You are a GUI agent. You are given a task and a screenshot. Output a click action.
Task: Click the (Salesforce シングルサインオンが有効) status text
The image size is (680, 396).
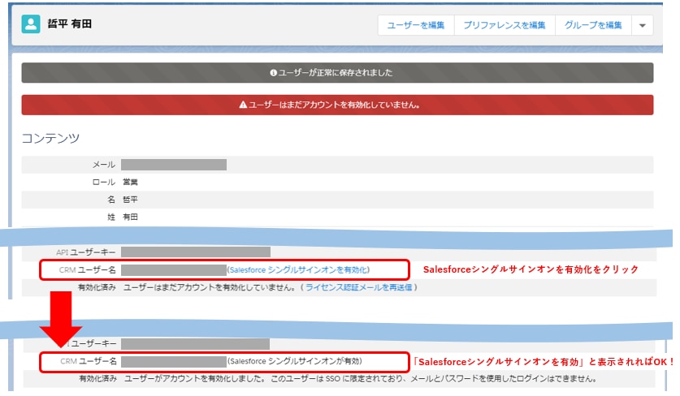point(295,361)
